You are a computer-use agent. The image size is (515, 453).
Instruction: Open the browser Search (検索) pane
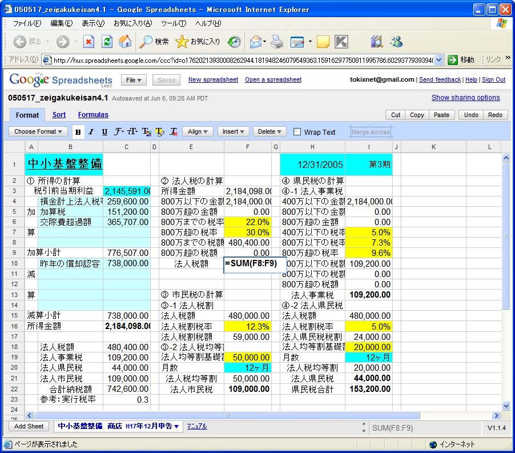click(154, 42)
